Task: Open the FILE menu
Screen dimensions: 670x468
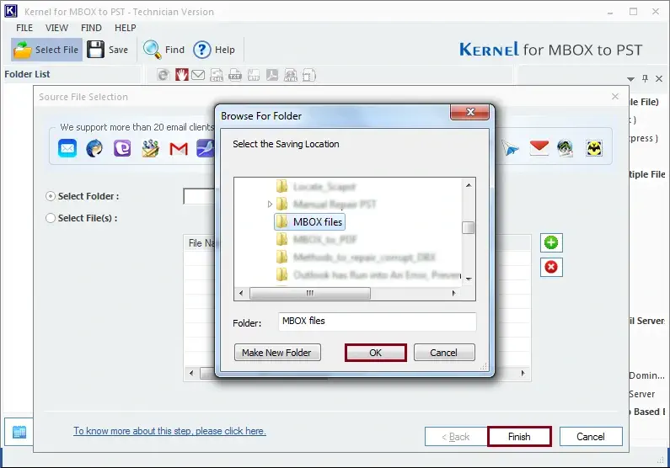Action: 24,28
